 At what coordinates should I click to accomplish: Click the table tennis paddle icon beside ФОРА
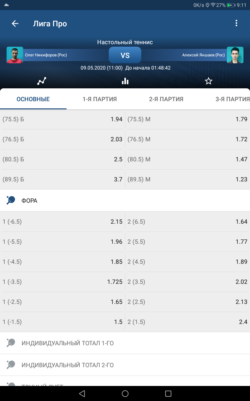pos(11,200)
